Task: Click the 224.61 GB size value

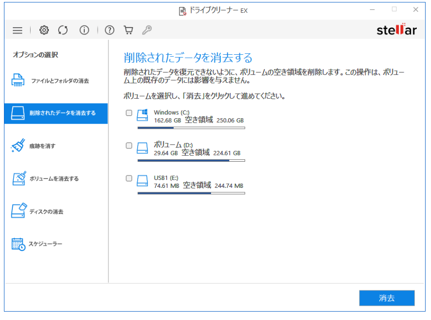Action: point(227,153)
